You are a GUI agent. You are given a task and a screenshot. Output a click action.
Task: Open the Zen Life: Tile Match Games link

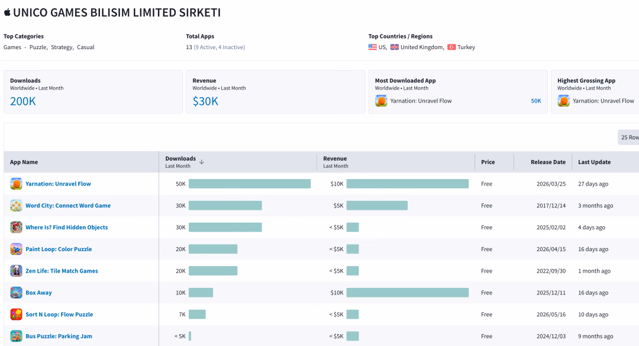point(62,271)
